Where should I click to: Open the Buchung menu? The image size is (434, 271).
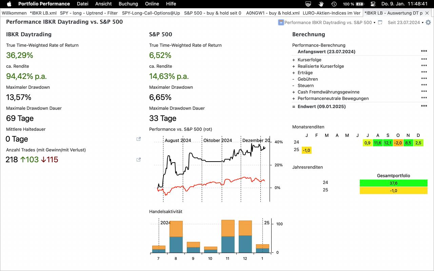pos(128,4)
